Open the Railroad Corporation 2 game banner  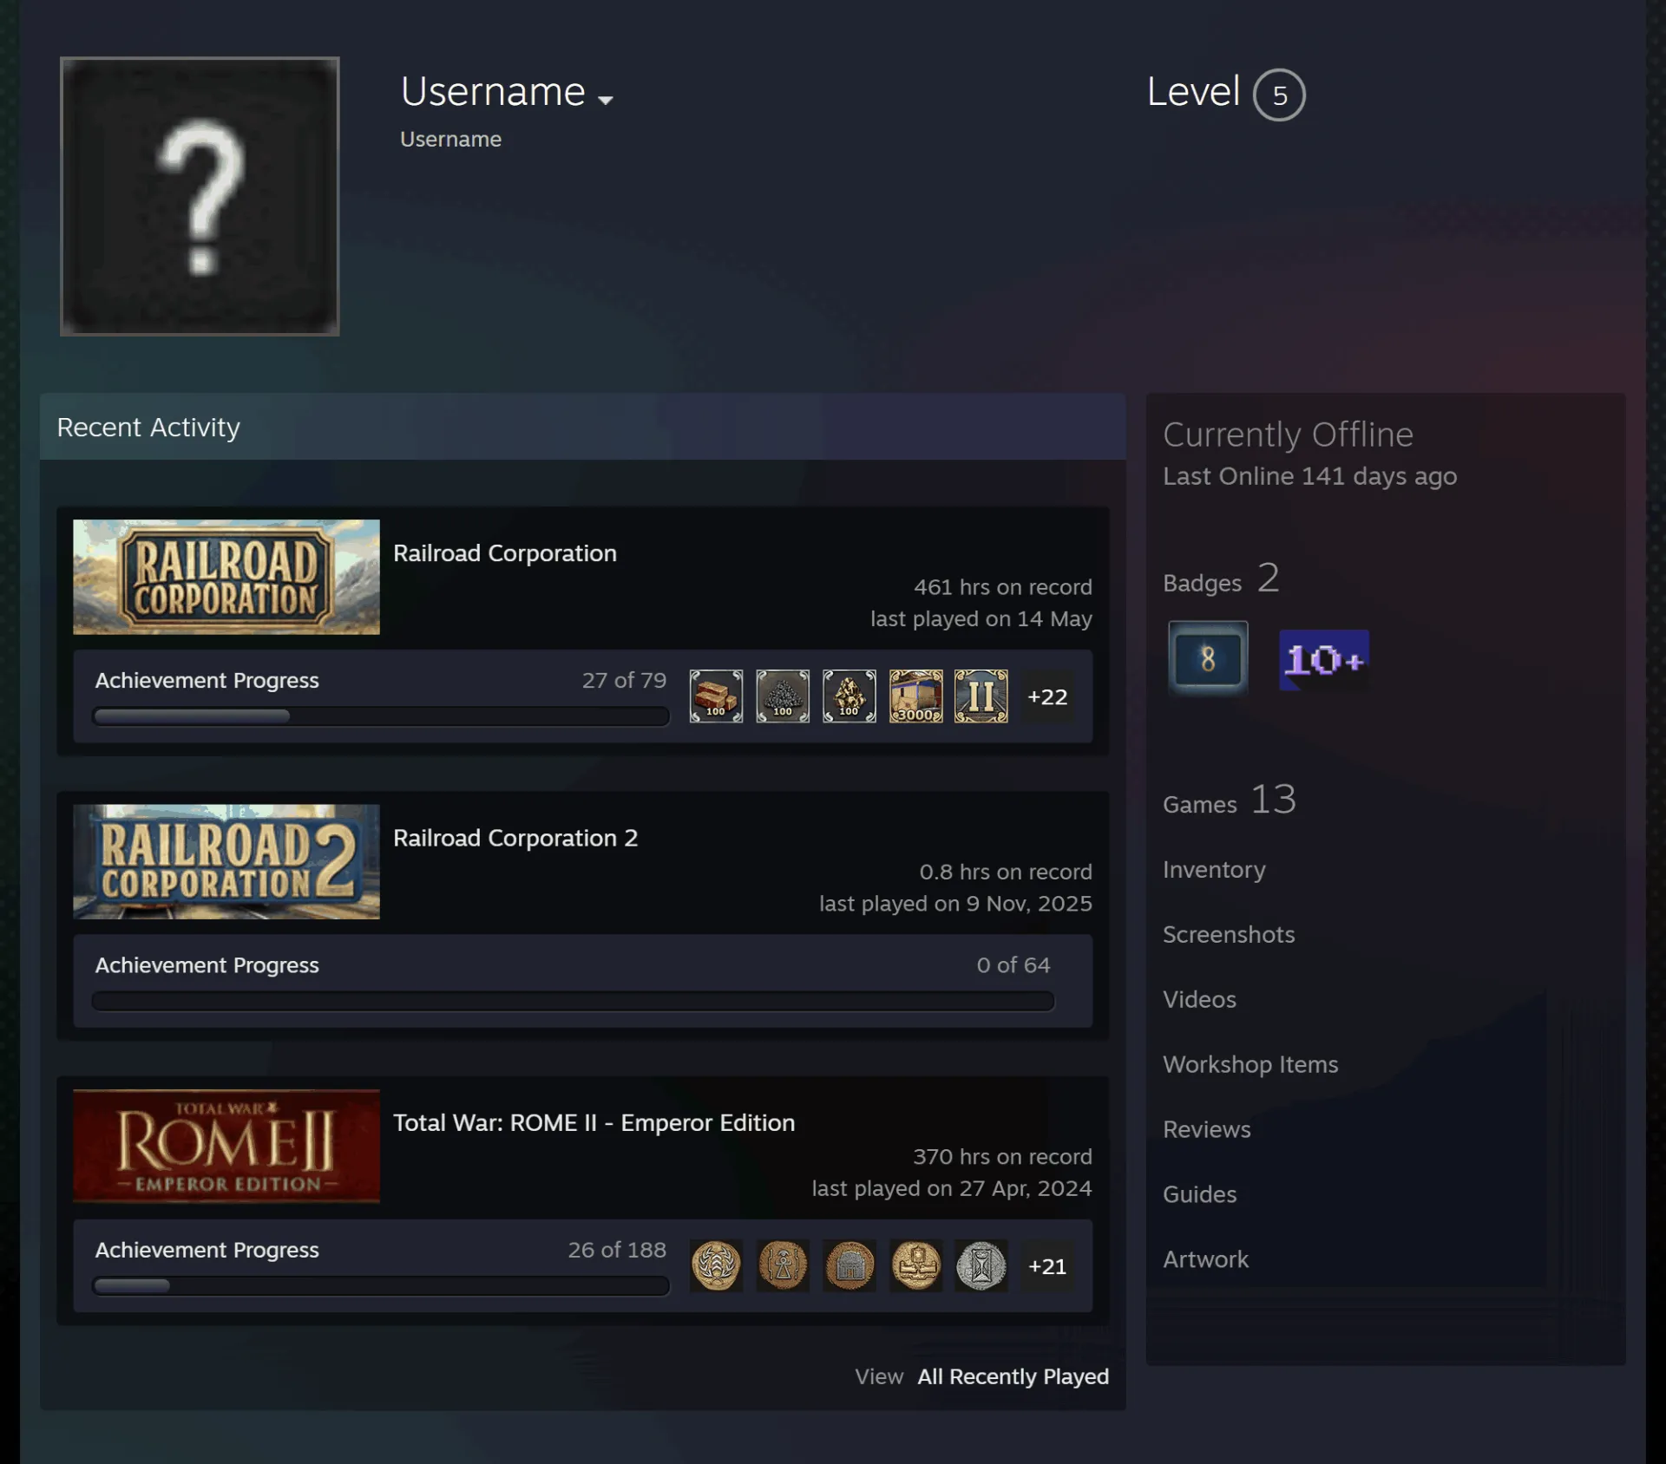pos(226,861)
